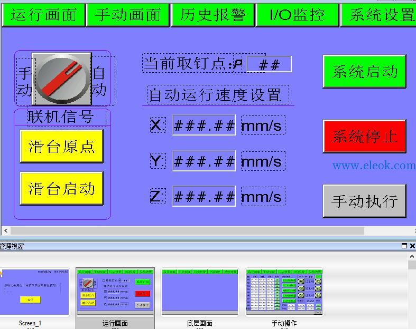Click the mm/s unit label for X
Screen dimensions: 416x329
point(263,125)
